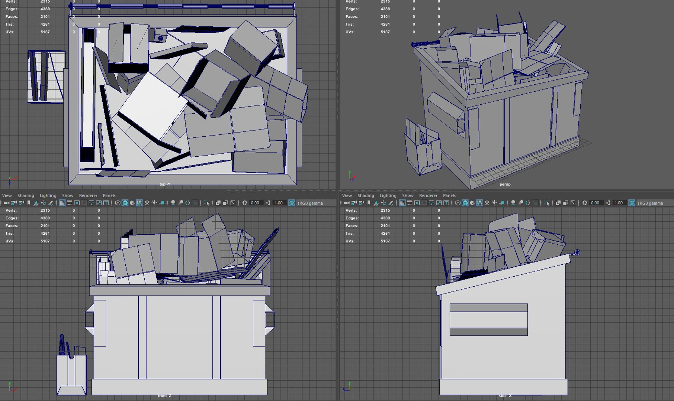
Task: Open the Shading menu in front view panel
Action: pyautogui.click(x=26, y=196)
